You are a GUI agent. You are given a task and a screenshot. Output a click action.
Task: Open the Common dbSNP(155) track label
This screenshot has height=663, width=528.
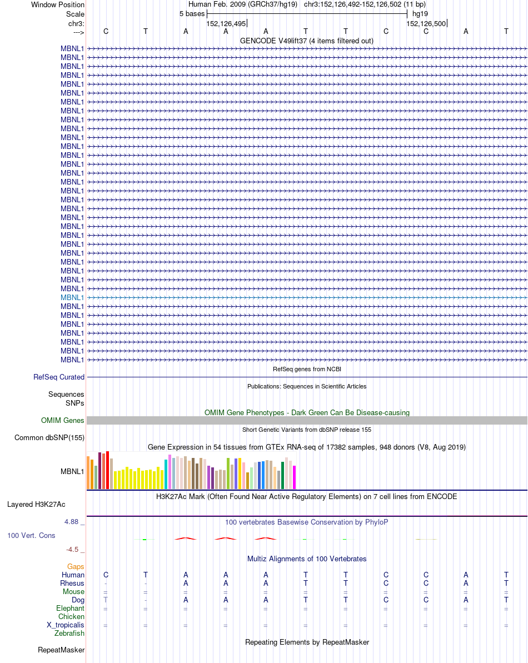point(49,437)
